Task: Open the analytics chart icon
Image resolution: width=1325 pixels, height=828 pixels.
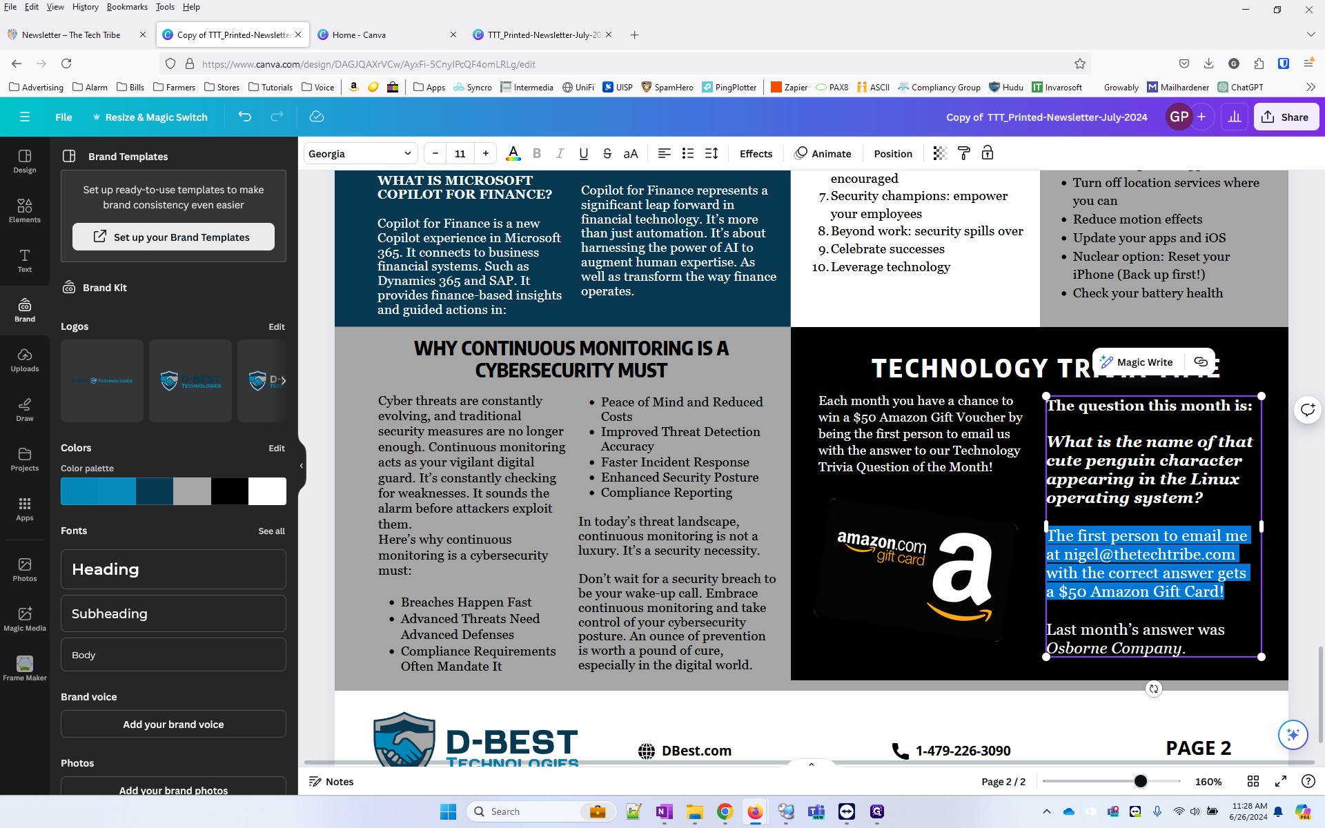Action: tap(1234, 117)
